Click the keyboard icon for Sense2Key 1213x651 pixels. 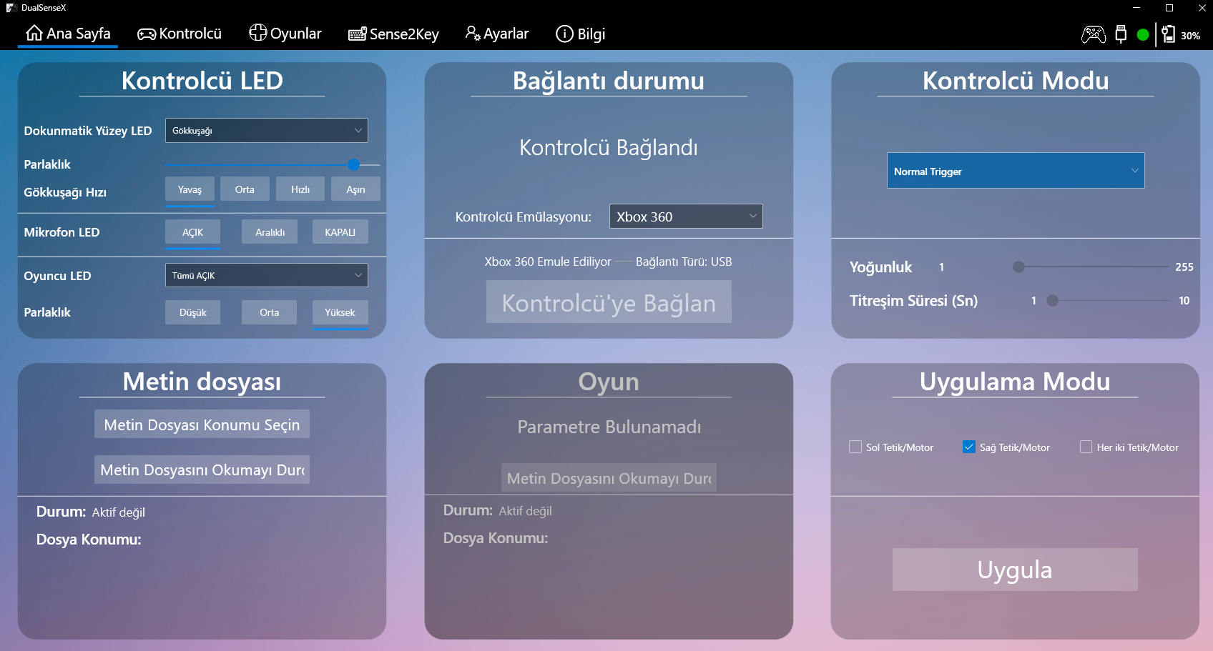tap(357, 34)
